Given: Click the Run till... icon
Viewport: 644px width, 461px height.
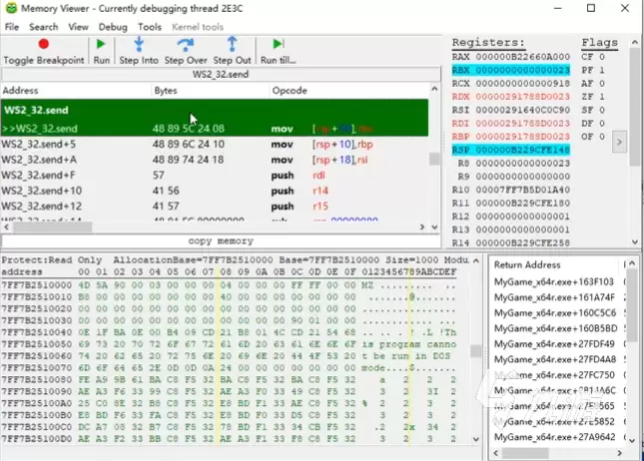Looking at the screenshot, I should tap(279, 44).
